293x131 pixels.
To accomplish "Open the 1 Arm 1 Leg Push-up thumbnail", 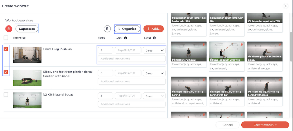I will 27,55.
